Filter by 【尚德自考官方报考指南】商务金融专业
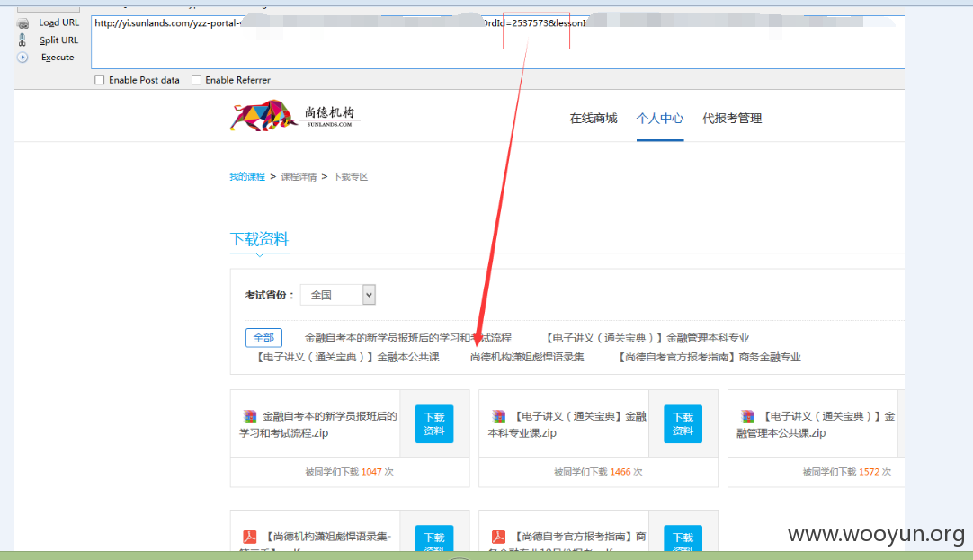This screenshot has width=973, height=560. pos(709,357)
